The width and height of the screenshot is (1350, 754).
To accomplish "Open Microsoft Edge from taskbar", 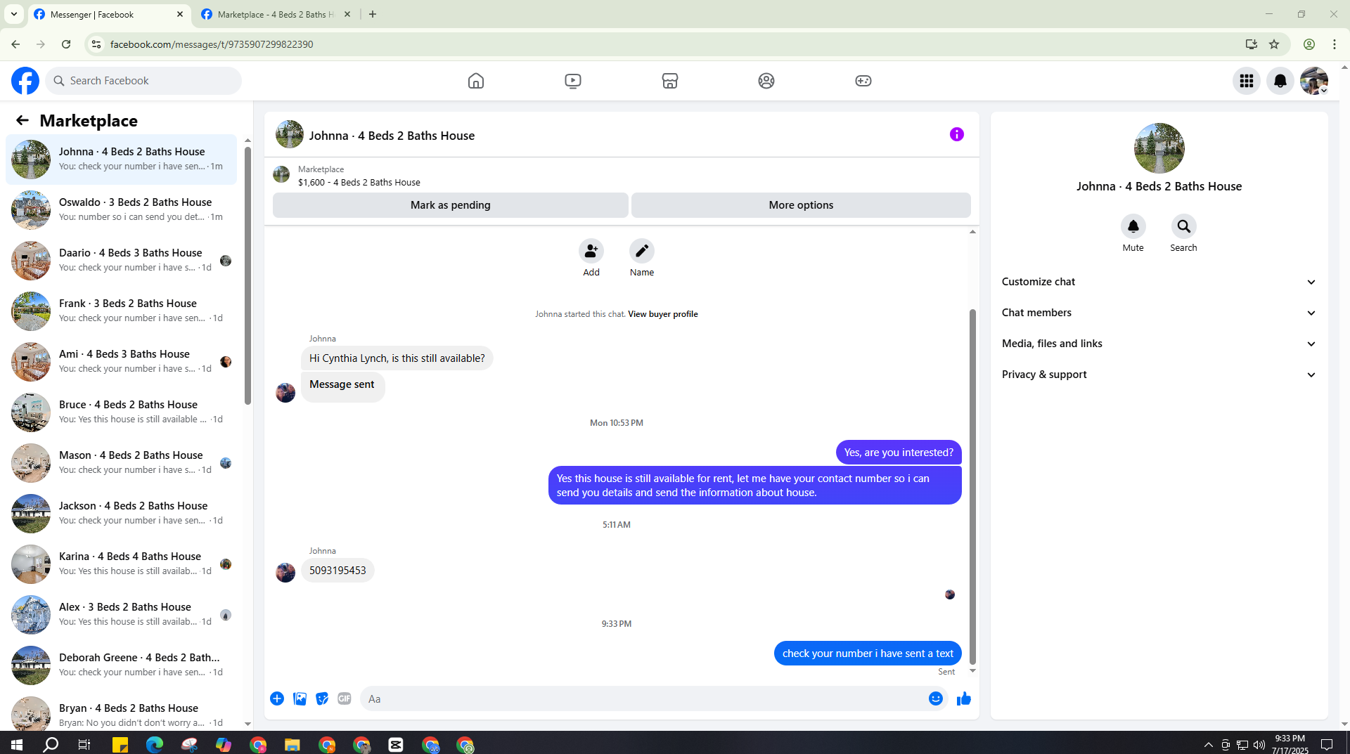I will (155, 744).
